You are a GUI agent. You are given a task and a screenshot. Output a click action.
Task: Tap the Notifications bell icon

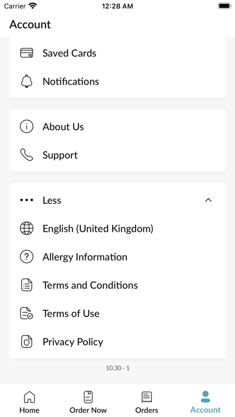click(26, 81)
